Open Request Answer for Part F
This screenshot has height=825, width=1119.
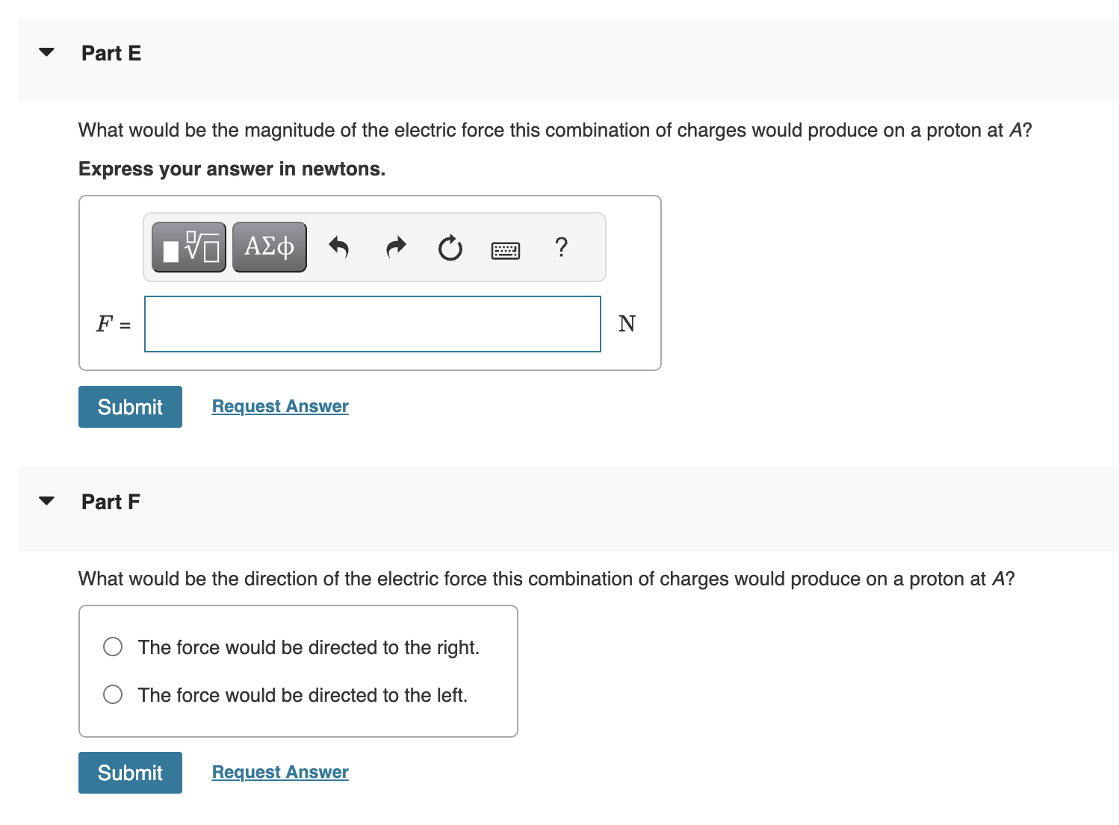tap(279, 771)
